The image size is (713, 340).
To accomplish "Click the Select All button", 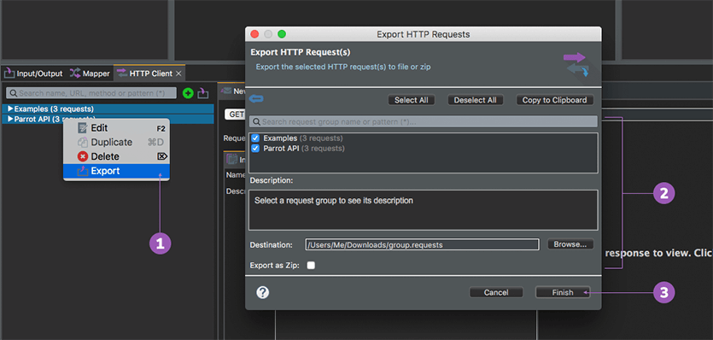I will point(411,100).
